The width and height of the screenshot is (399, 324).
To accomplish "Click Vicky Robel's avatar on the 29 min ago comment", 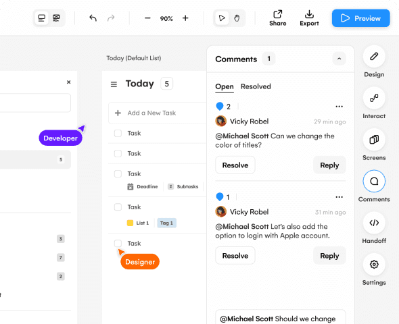I will pos(221,121).
